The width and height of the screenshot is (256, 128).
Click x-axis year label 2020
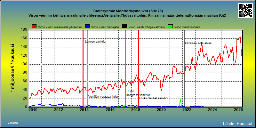[161, 110]
